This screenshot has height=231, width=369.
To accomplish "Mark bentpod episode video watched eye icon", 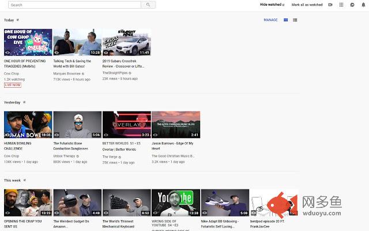I will (254, 213).
